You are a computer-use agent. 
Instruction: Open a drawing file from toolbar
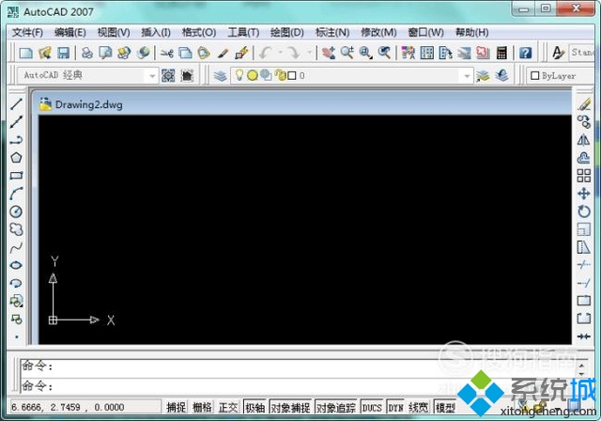coord(45,53)
